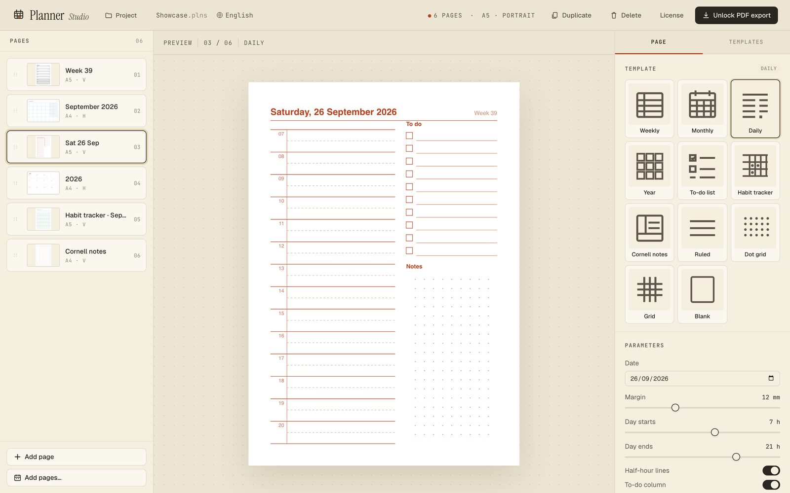Adjust the Day ends slider handle
This screenshot has height=493, width=790.
tap(736, 457)
